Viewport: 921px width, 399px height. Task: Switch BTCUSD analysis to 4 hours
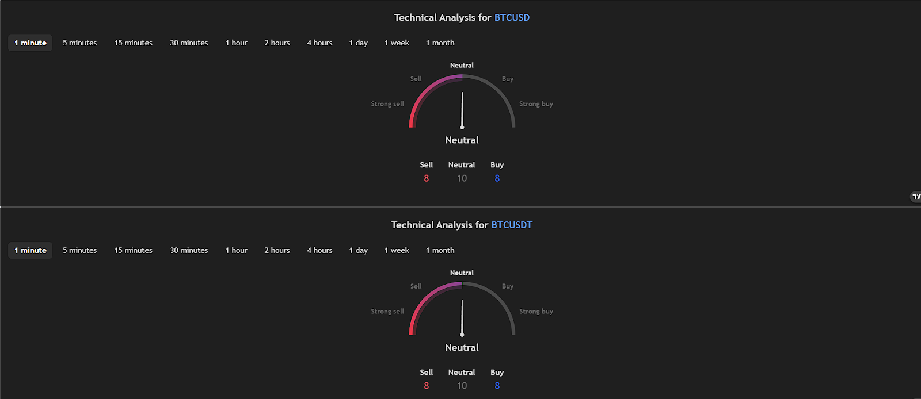pyautogui.click(x=319, y=43)
